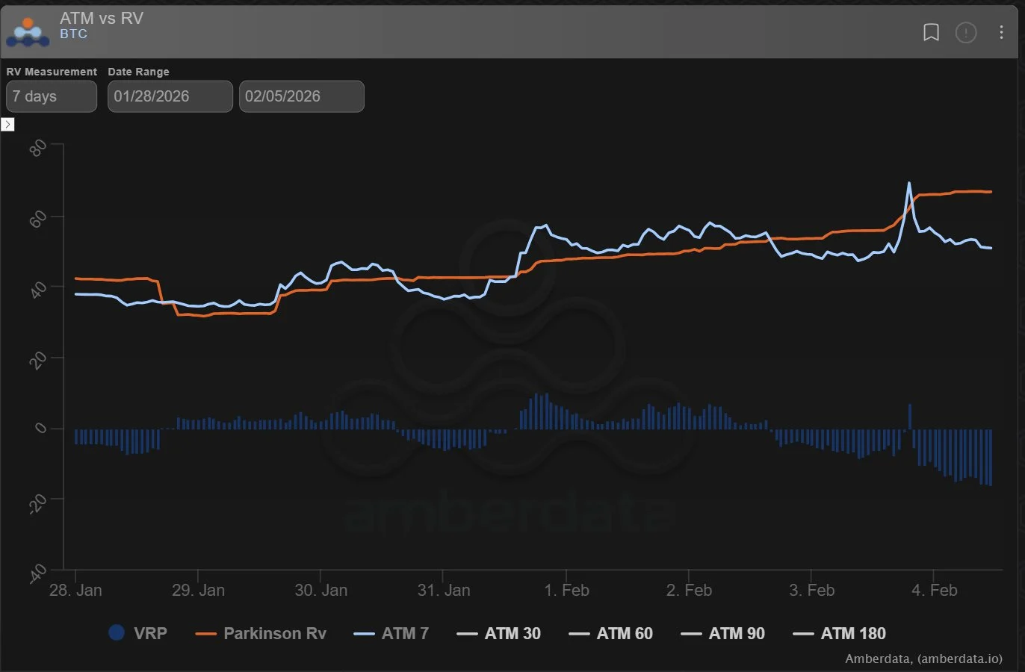1025x672 pixels.
Task: Click the end date field 02/05/2026
Action: click(302, 96)
